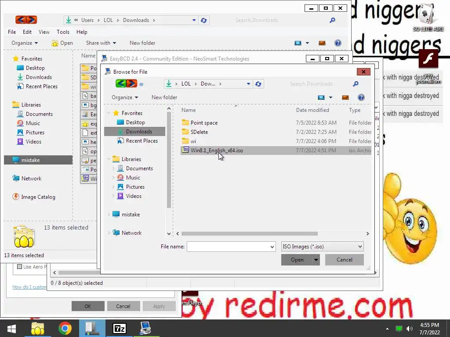Open Organize dropdown in Browse dialog
This screenshot has width=450, height=337.
[125, 97]
